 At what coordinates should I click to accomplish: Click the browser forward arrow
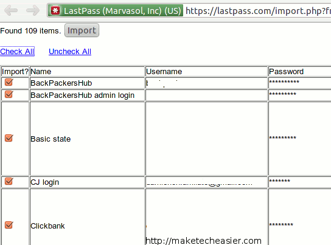[x=33, y=10]
